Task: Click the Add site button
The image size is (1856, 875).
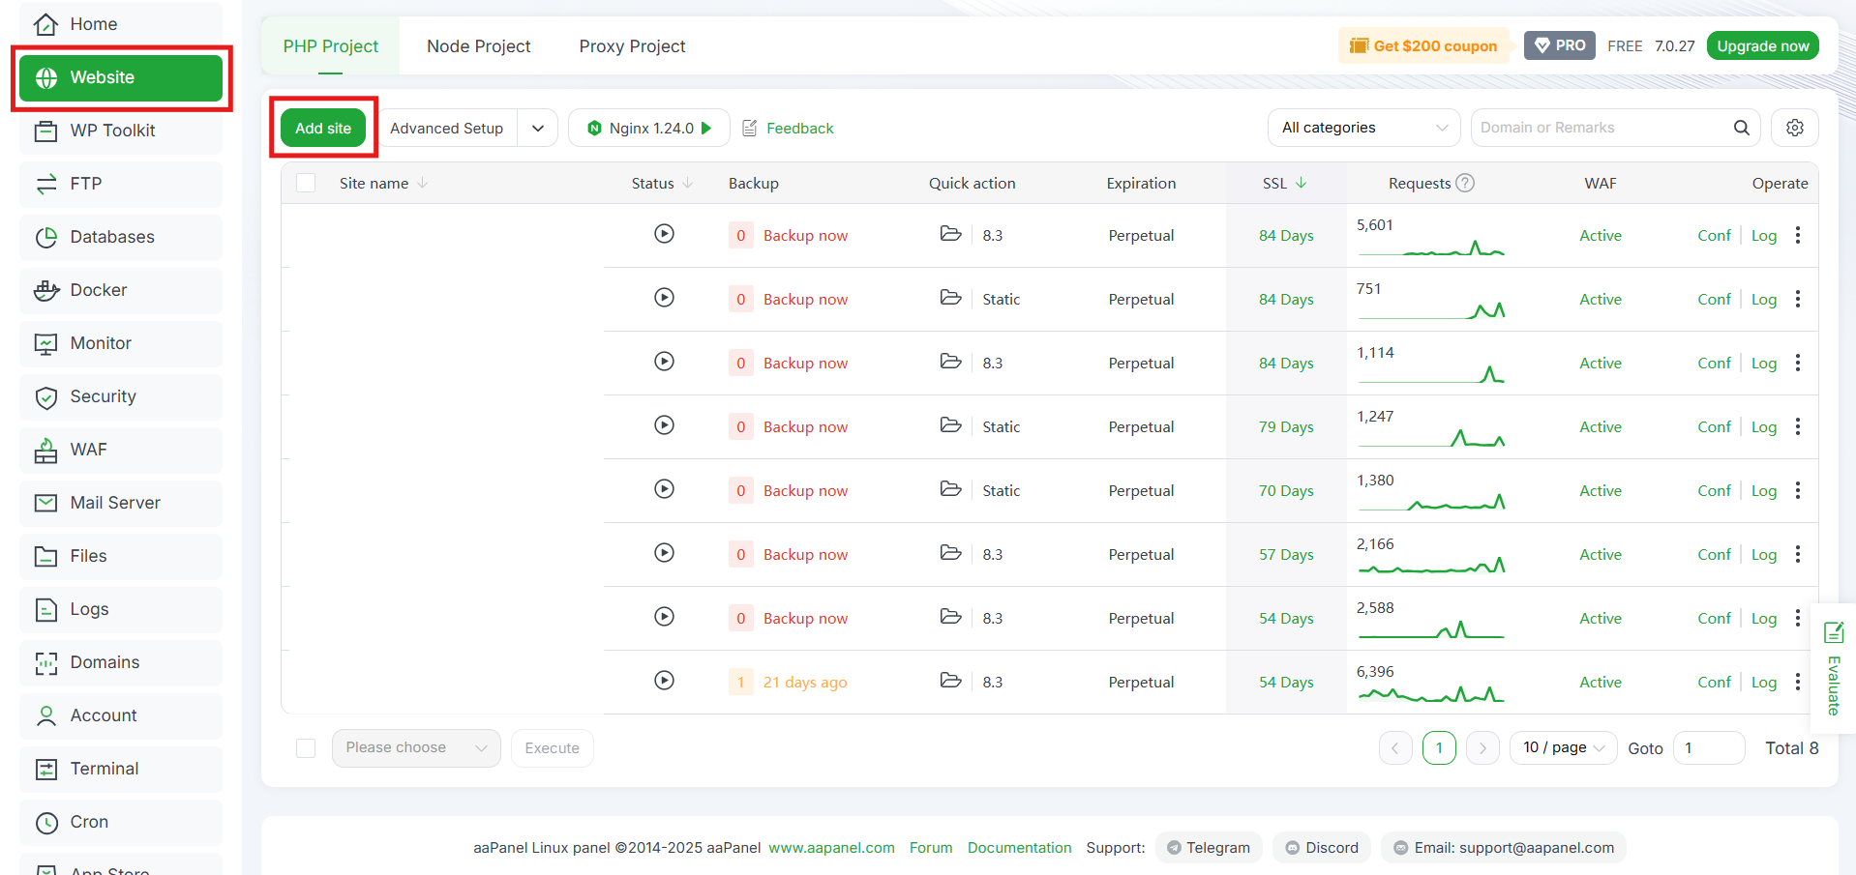Action: tap(323, 128)
